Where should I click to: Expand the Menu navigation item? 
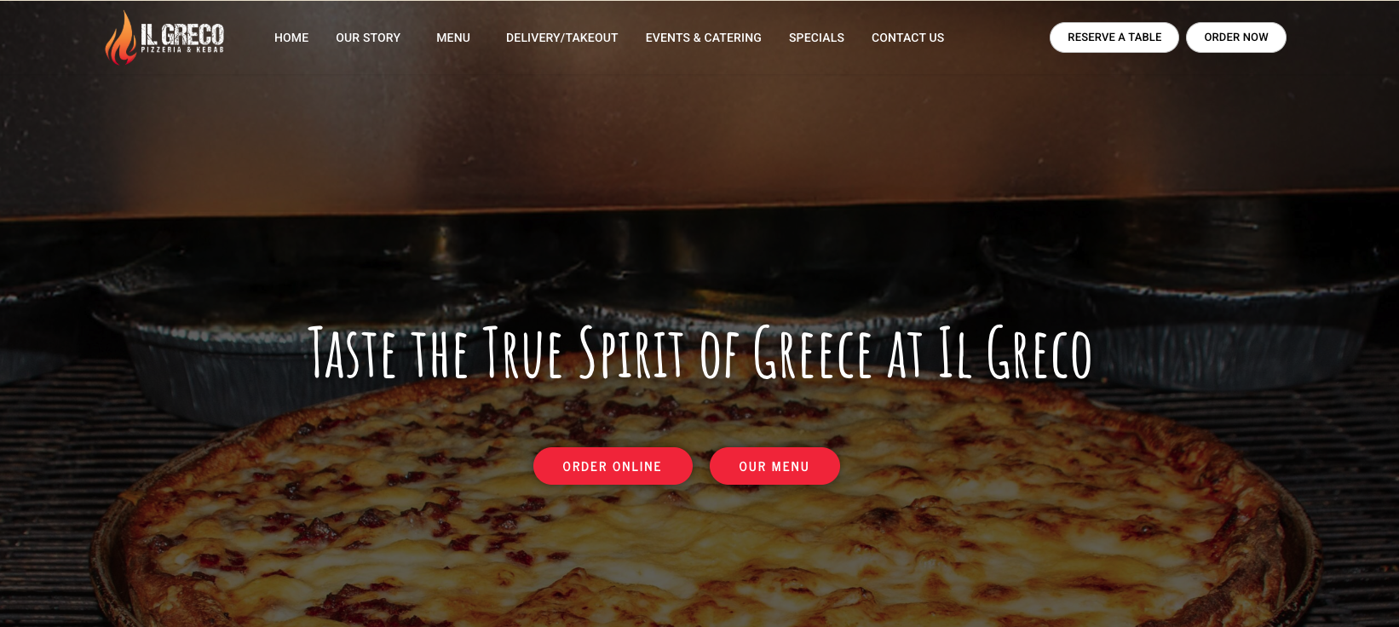(x=453, y=37)
